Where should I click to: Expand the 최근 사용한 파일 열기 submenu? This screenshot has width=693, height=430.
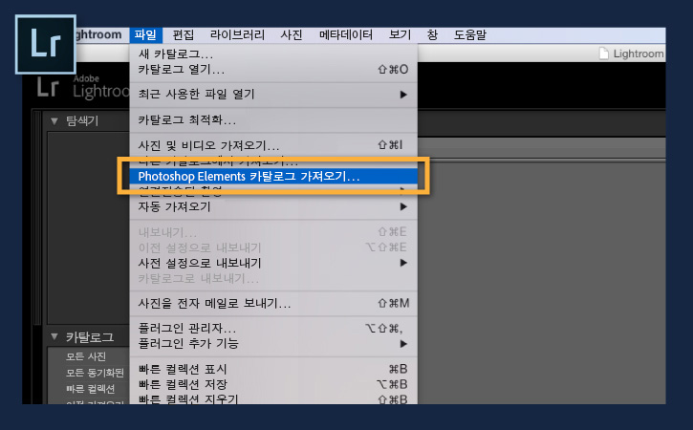(273, 95)
